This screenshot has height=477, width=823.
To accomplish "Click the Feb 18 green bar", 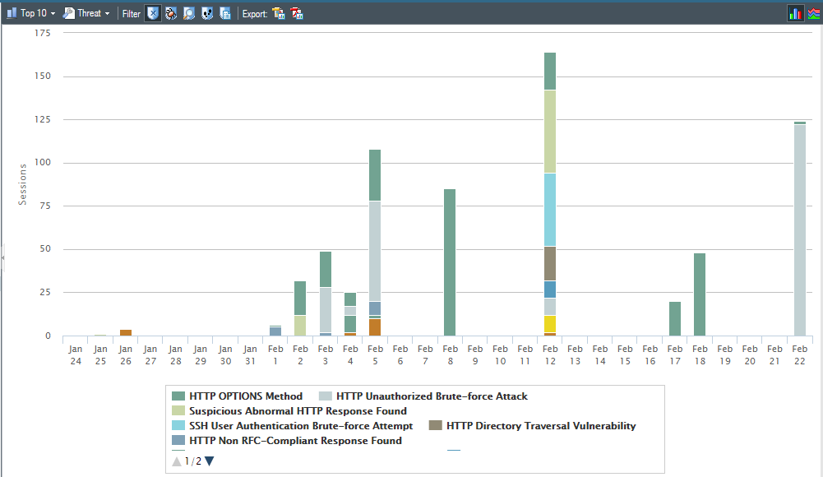I will [700, 294].
